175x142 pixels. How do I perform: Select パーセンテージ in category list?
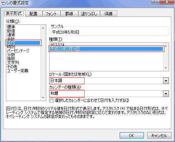click(x=18, y=51)
